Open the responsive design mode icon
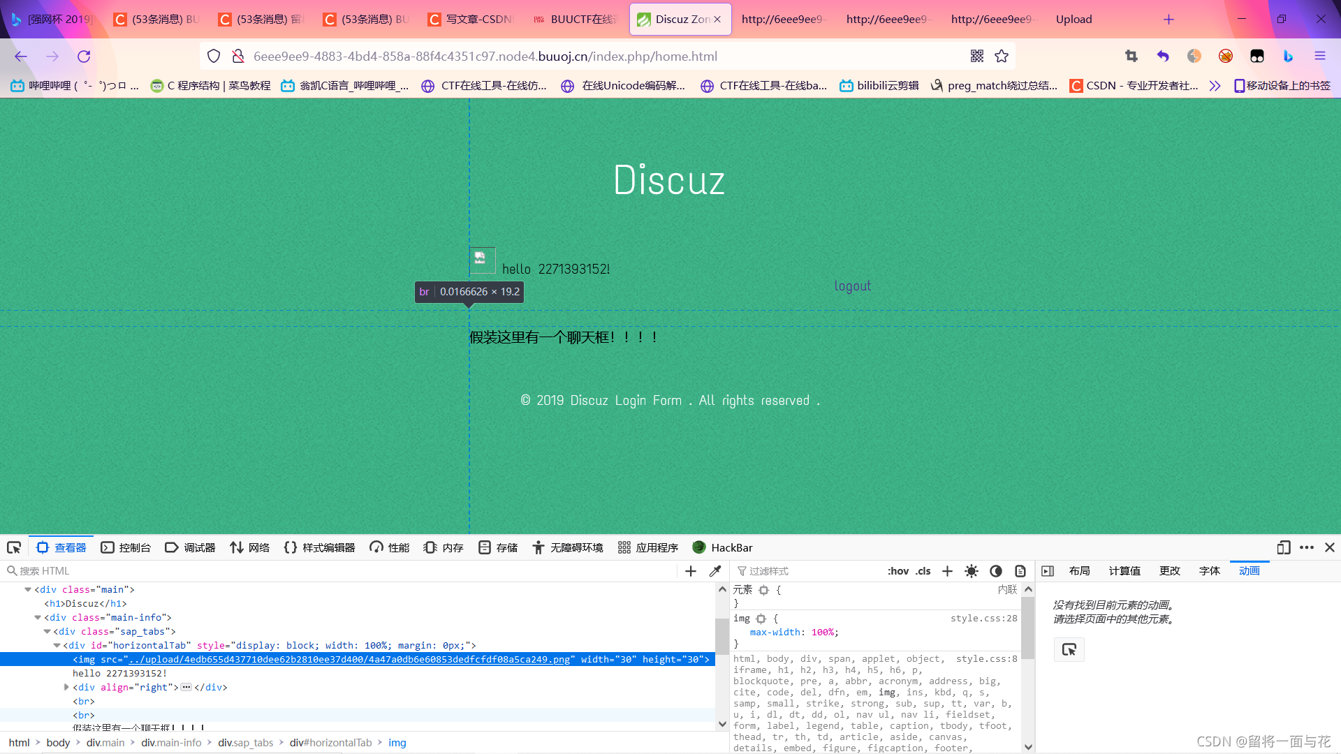The width and height of the screenshot is (1341, 754). coord(1283,547)
